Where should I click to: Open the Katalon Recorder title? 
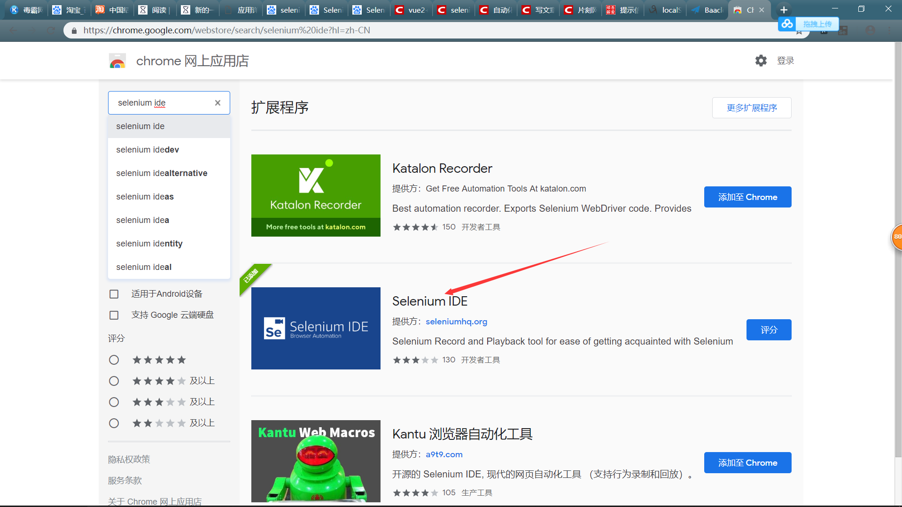pyautogui.click(x=442, y=169)
